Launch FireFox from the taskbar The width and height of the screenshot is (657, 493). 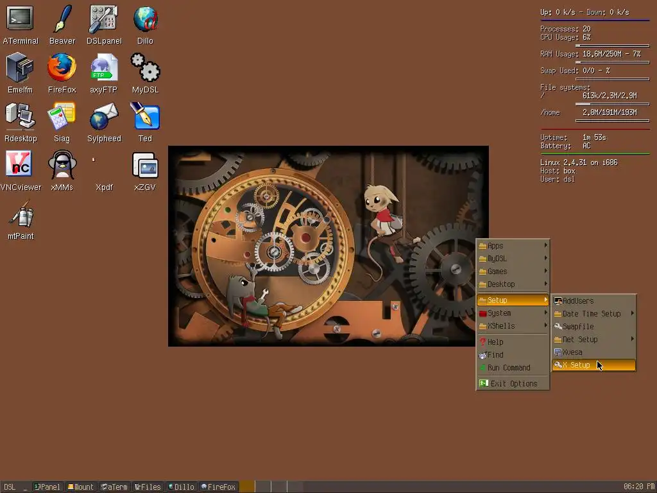(218, 487)
